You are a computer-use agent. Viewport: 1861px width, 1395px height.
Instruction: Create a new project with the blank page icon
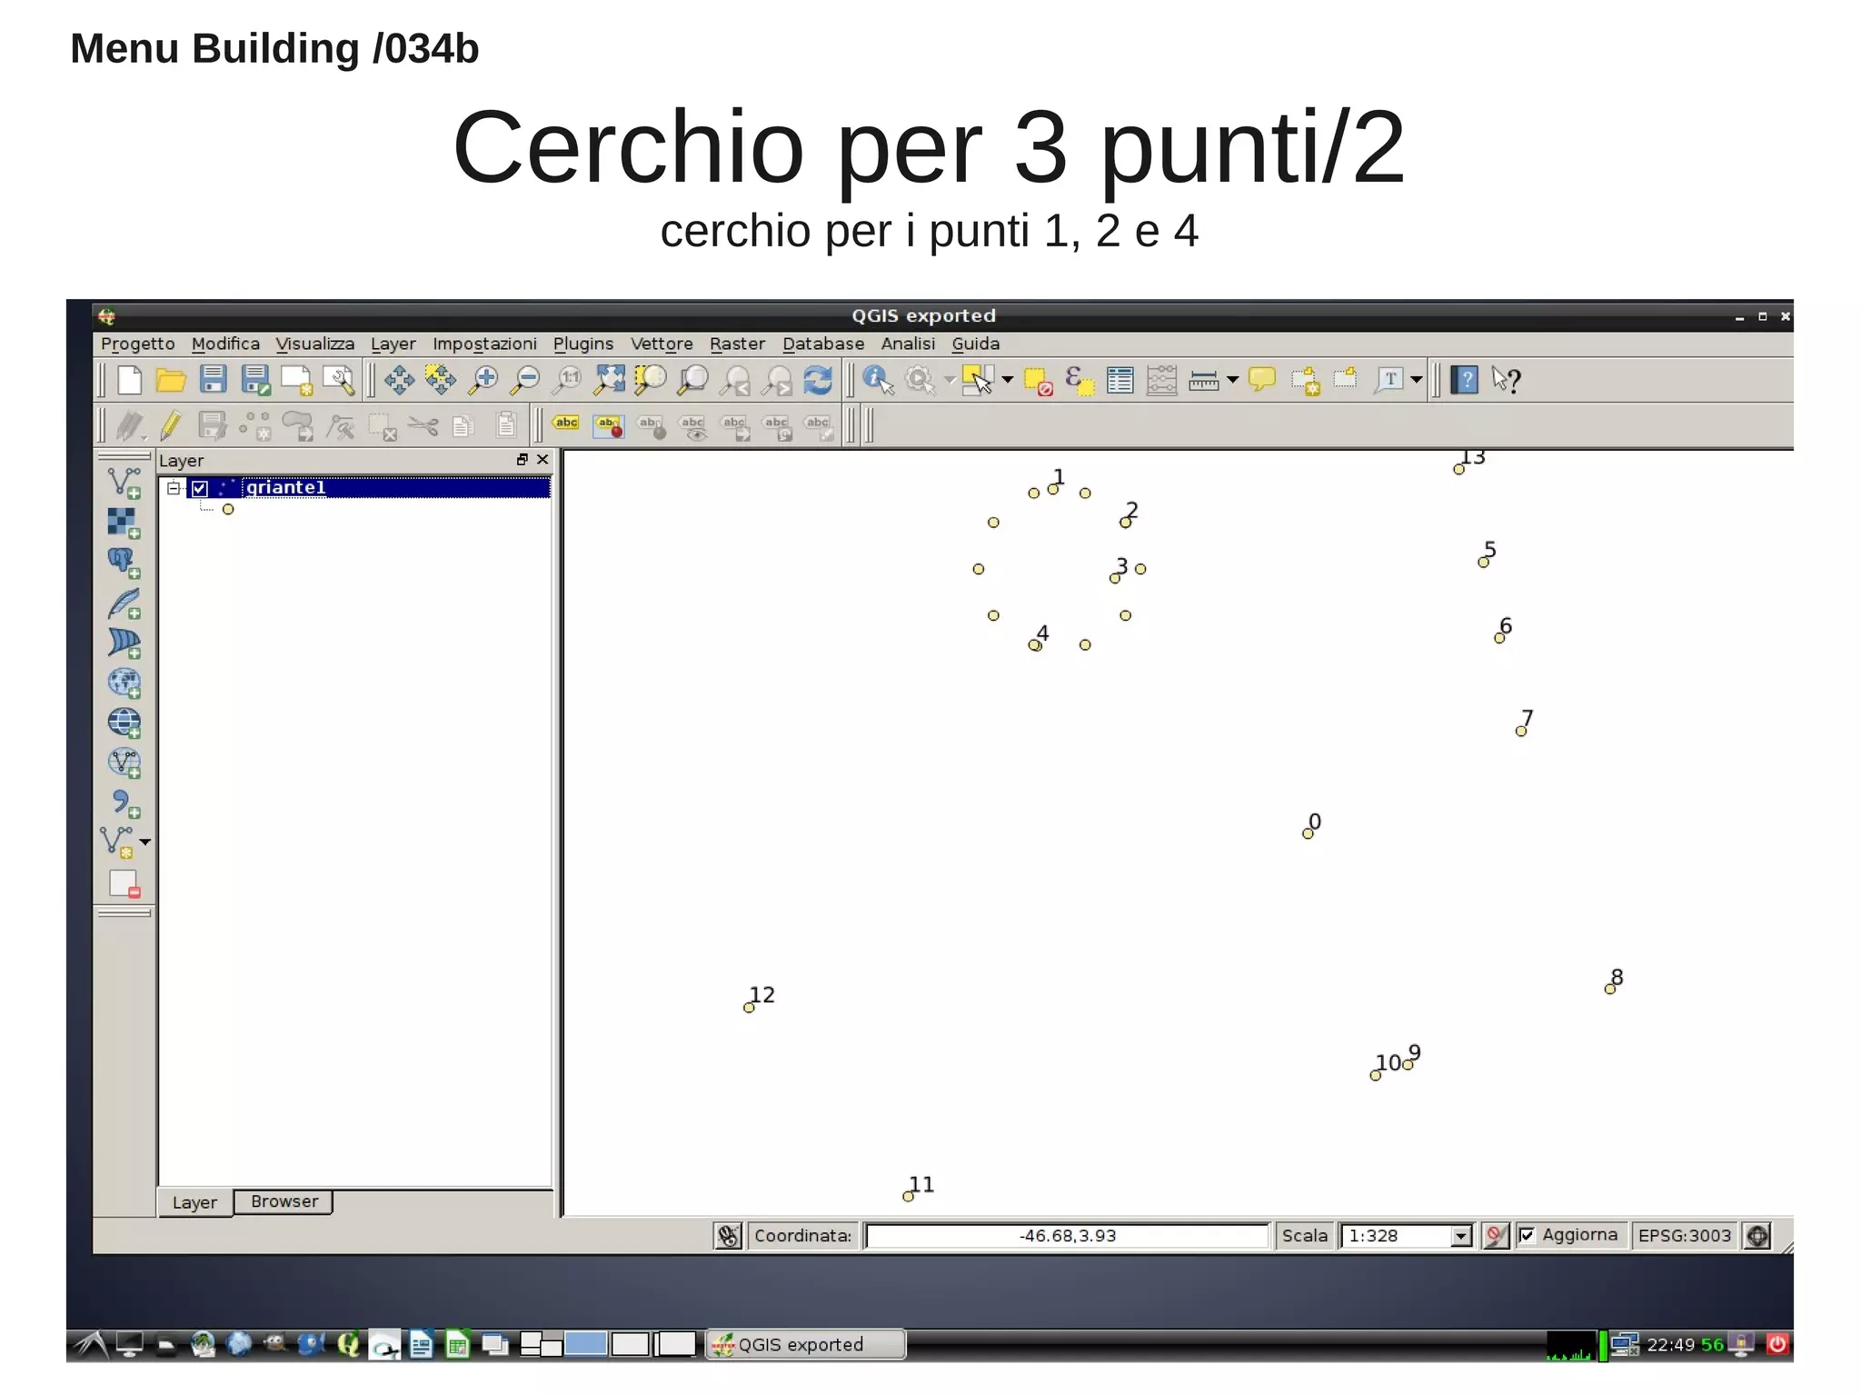(129, 380)
